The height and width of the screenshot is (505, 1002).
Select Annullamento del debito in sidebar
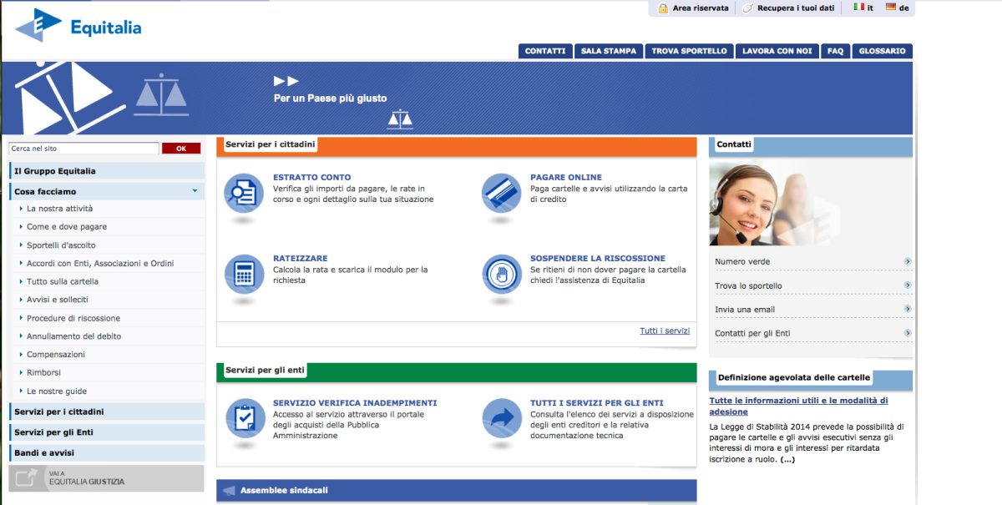[73, 336]
